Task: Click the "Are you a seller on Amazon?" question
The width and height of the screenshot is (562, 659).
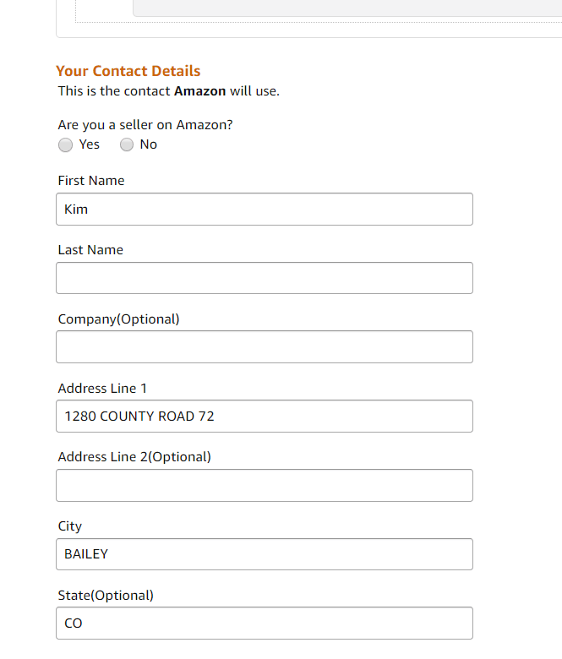Action: [x=145, y=125]
